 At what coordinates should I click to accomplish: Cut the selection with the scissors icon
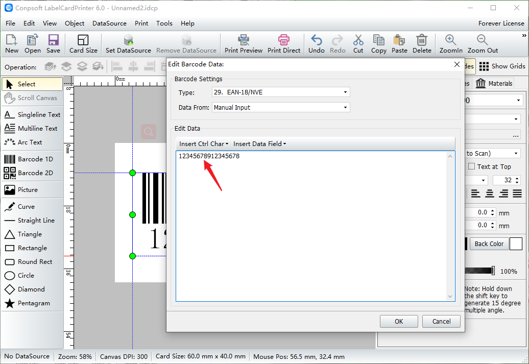pyautogui.click(x=358, y=44)
